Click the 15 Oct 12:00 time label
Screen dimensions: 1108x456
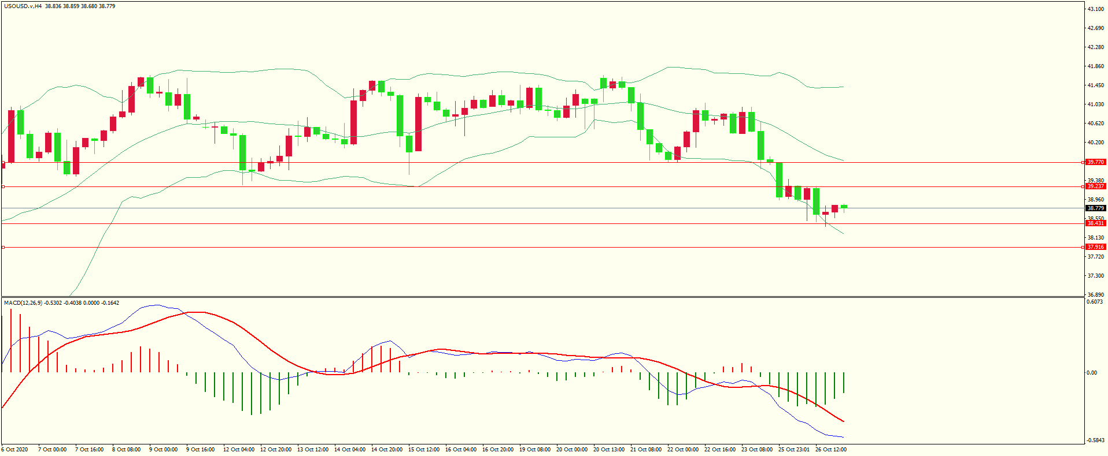tap(424, 450)
